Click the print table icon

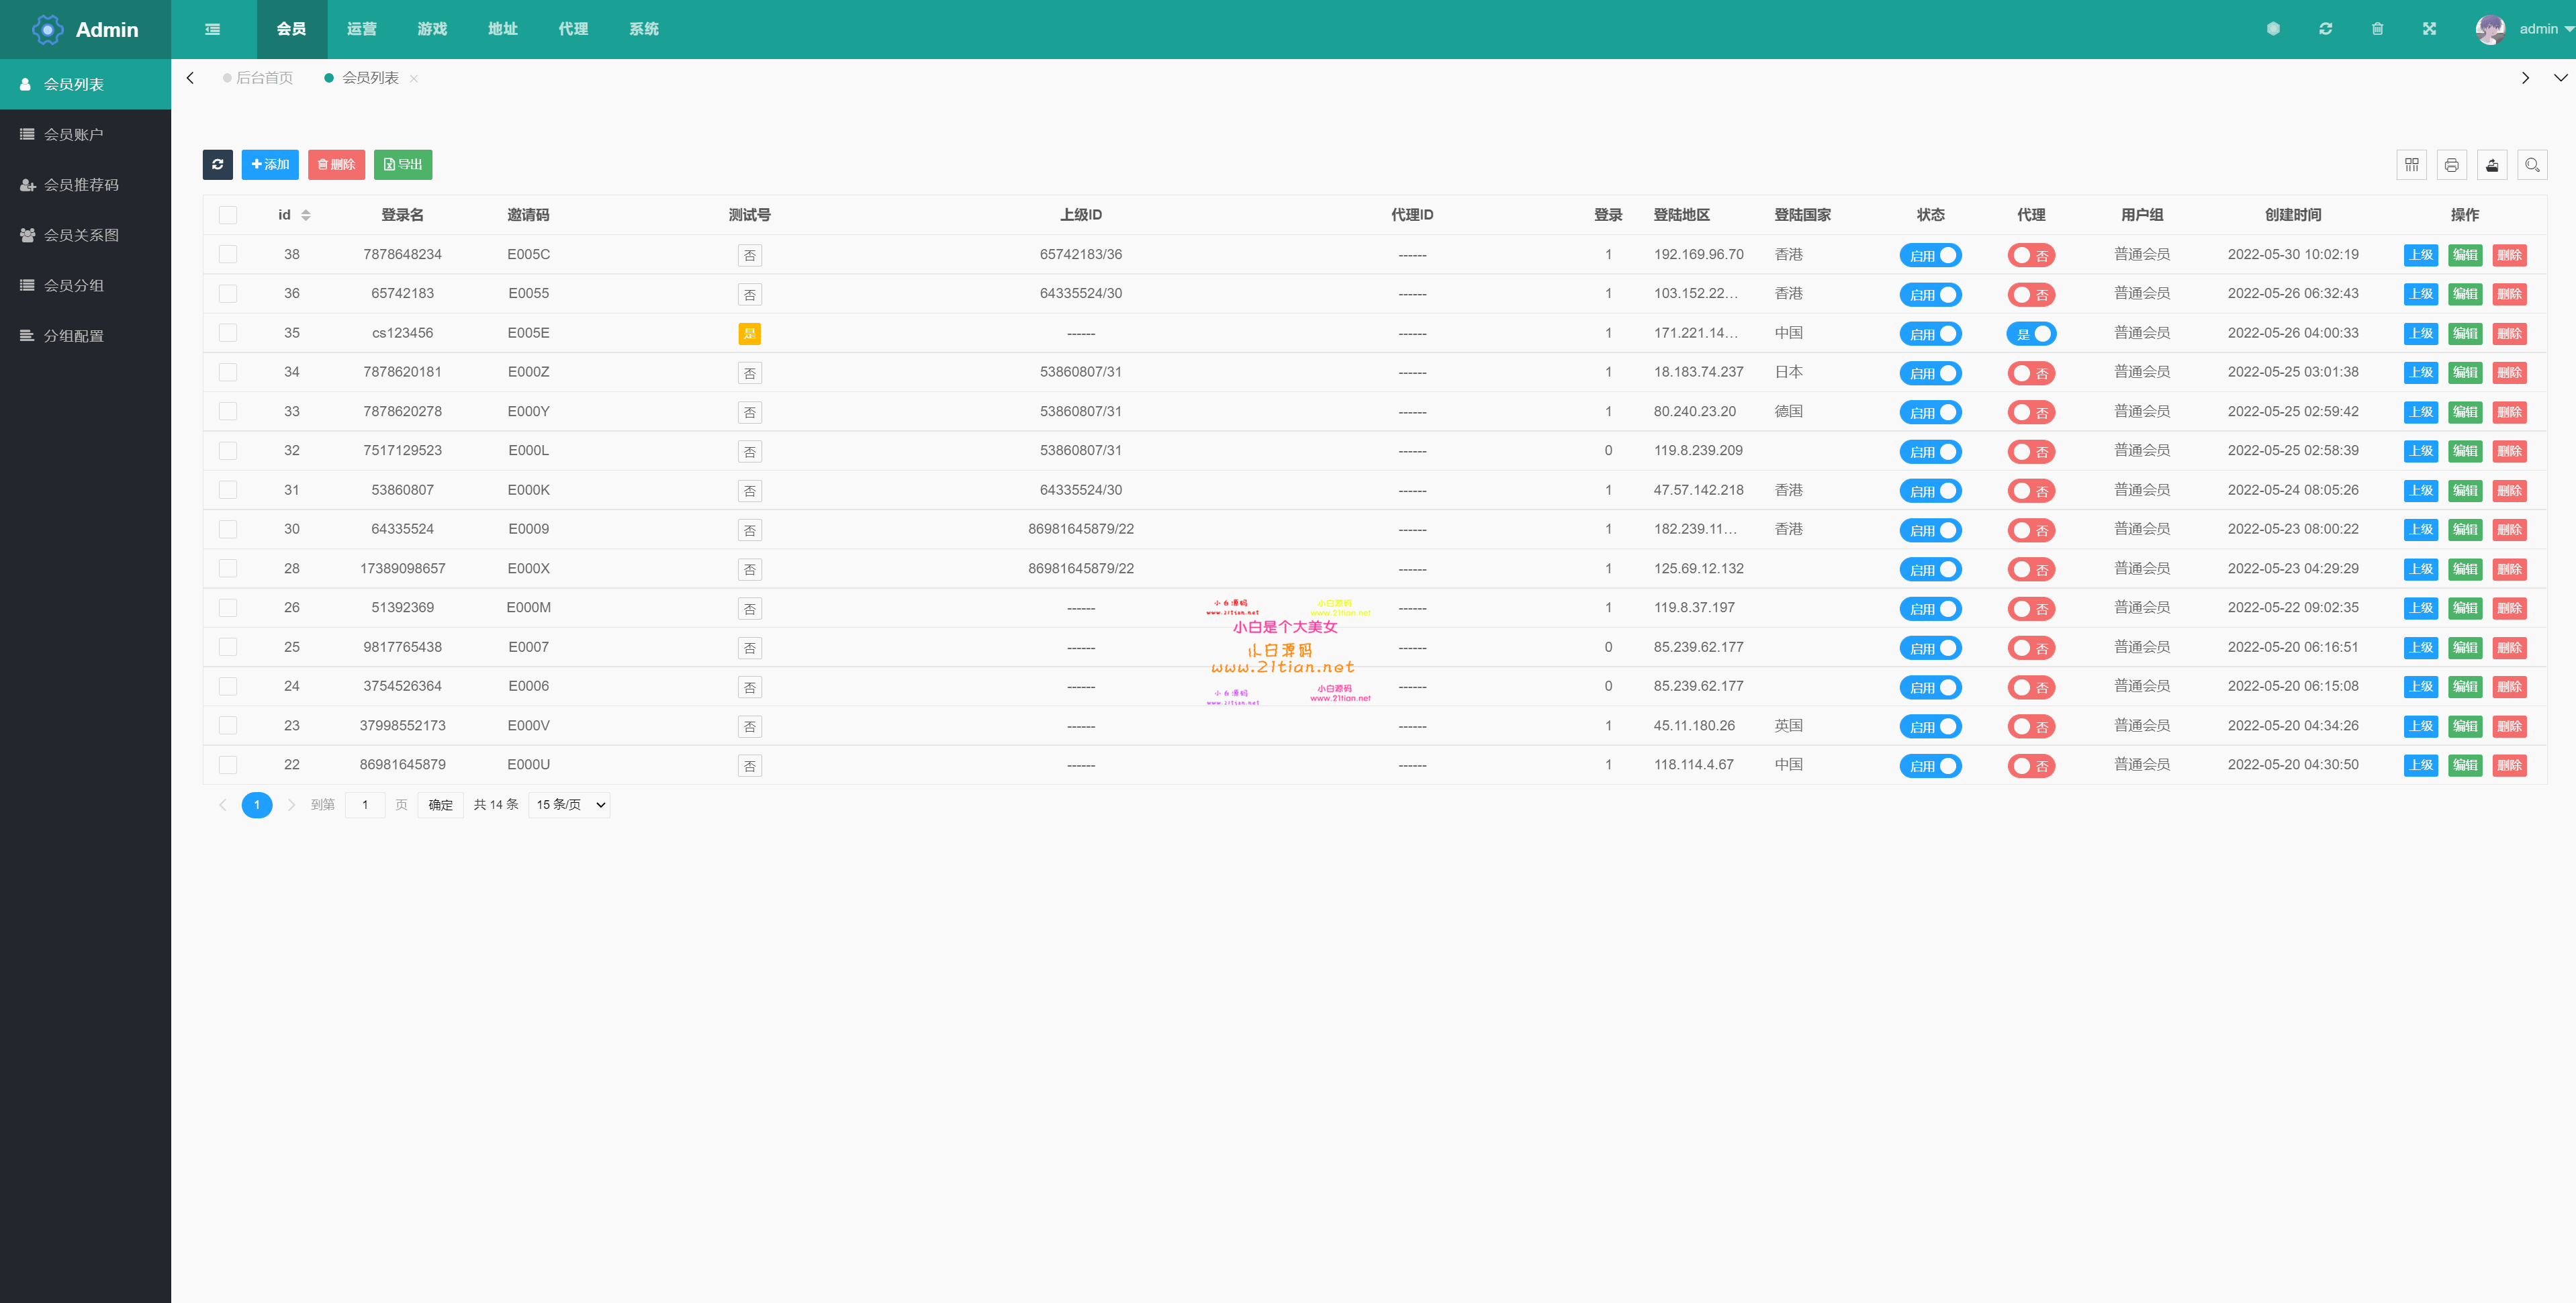(2451, 165)
